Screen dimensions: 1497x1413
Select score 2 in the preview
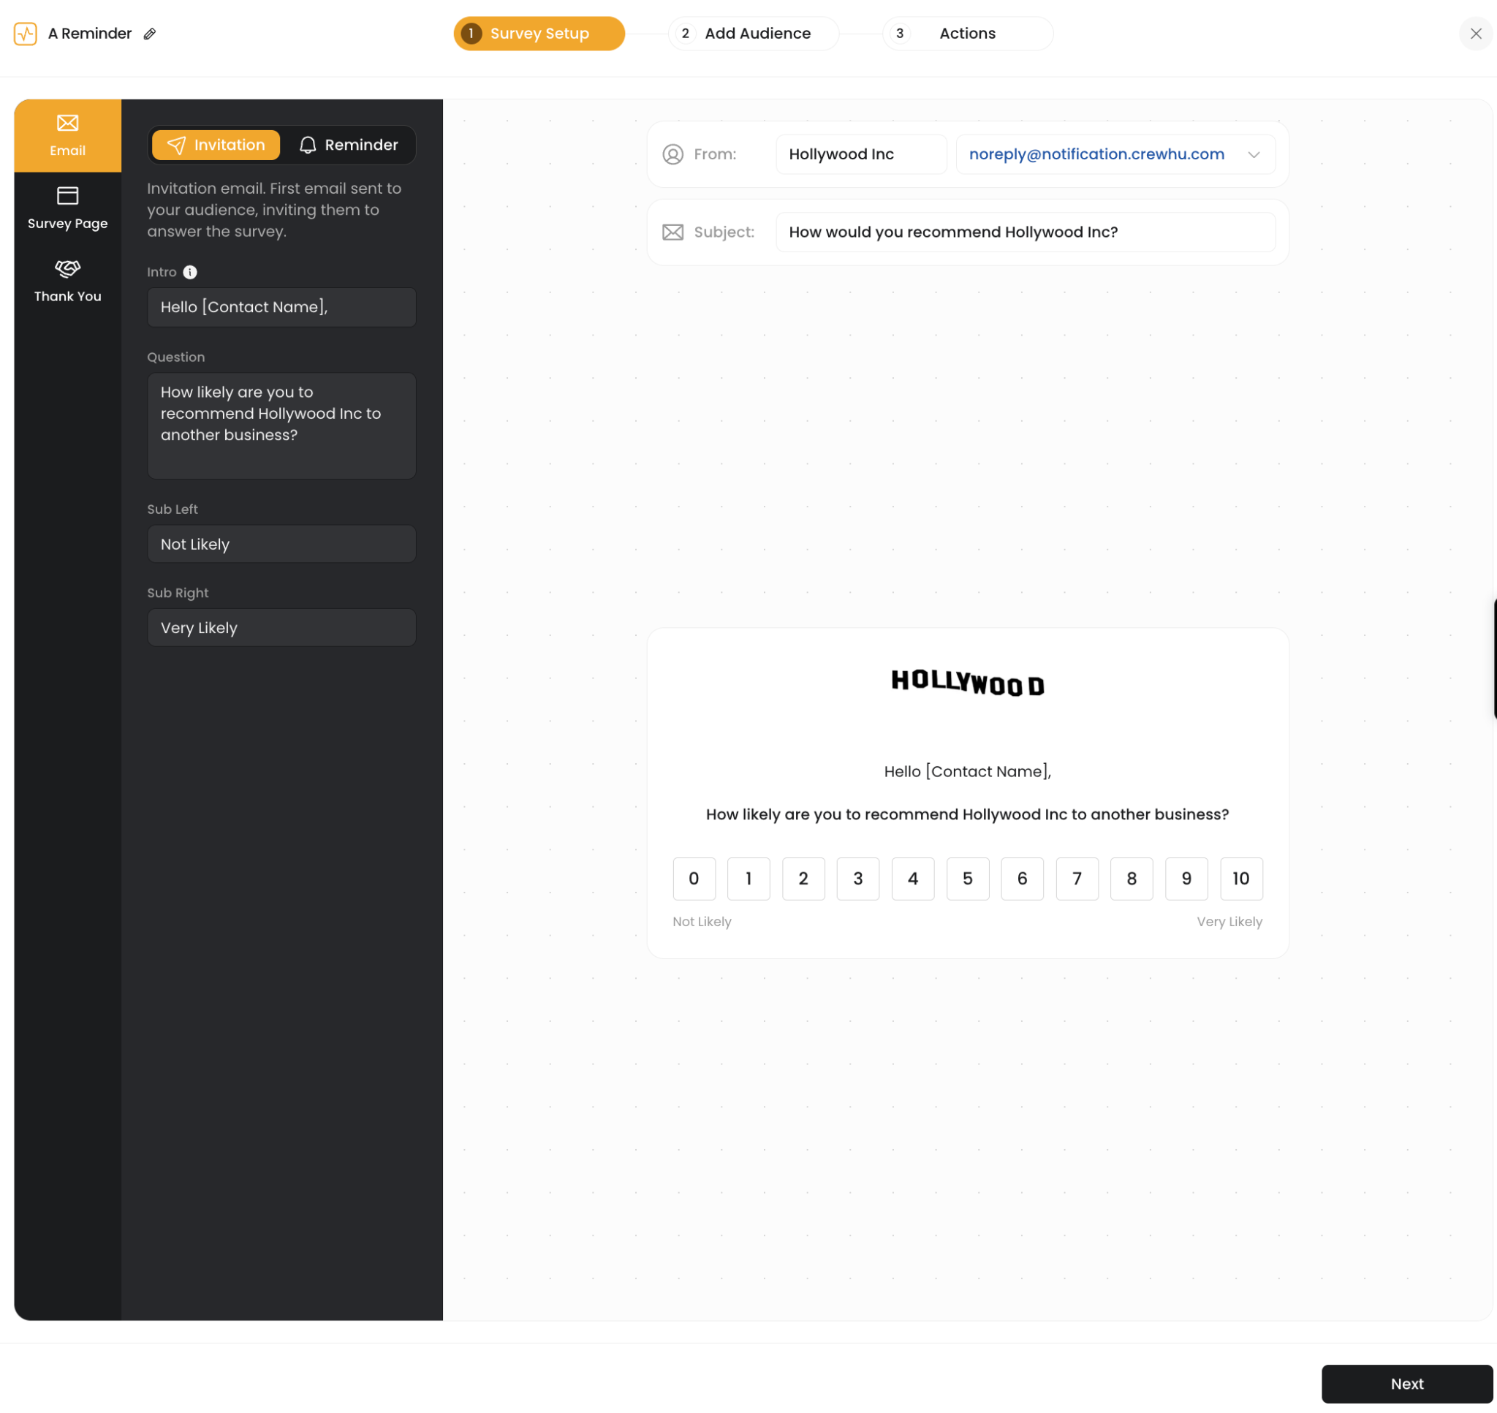[x=803, y=879]
